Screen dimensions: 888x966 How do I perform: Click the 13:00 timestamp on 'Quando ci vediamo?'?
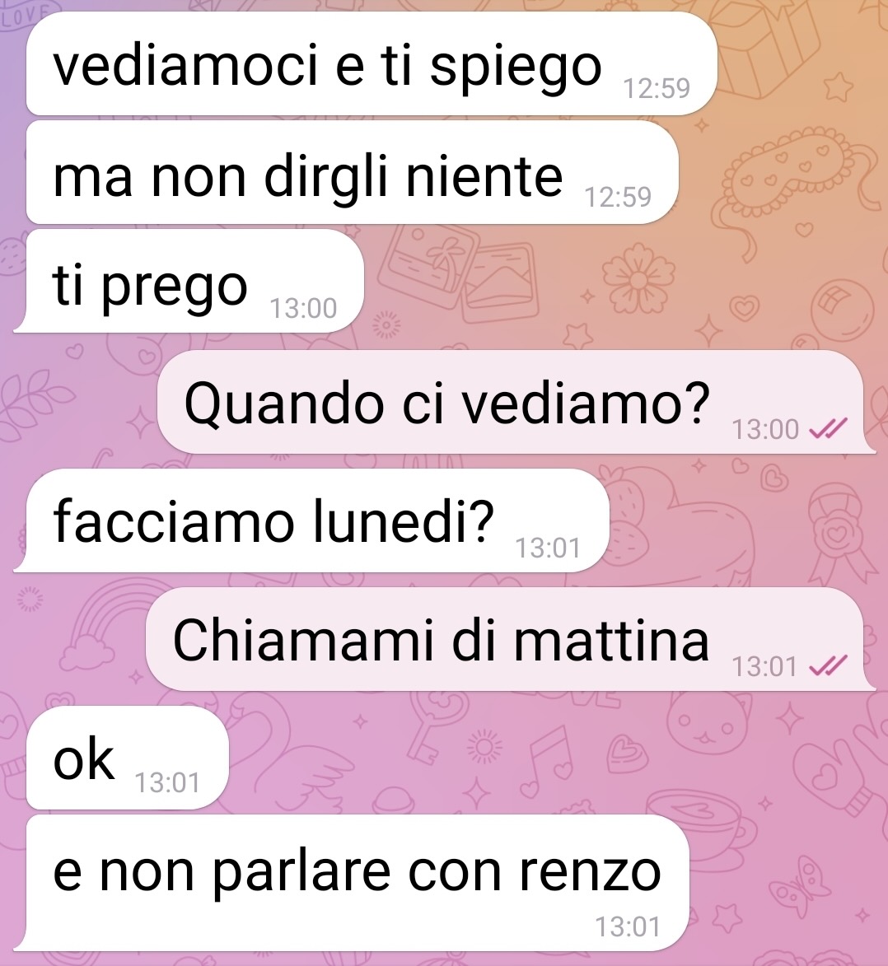[764, 429]
